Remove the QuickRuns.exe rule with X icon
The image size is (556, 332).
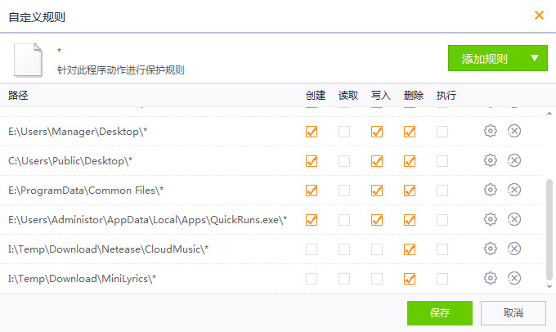pos(514,219)
